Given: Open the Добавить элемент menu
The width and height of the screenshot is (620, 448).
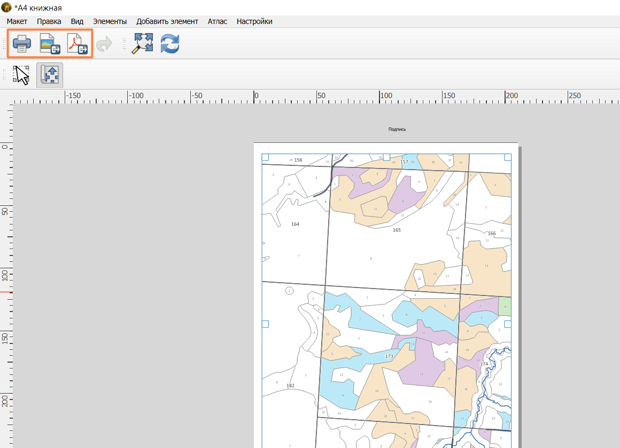Looking at the screenshot, I should 167,21.
